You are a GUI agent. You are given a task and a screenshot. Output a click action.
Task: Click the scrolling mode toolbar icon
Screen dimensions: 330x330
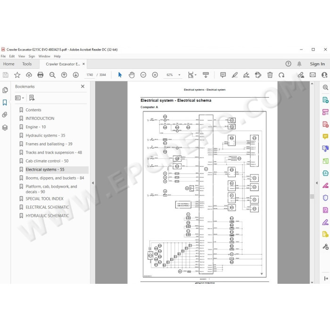(206, 75)
